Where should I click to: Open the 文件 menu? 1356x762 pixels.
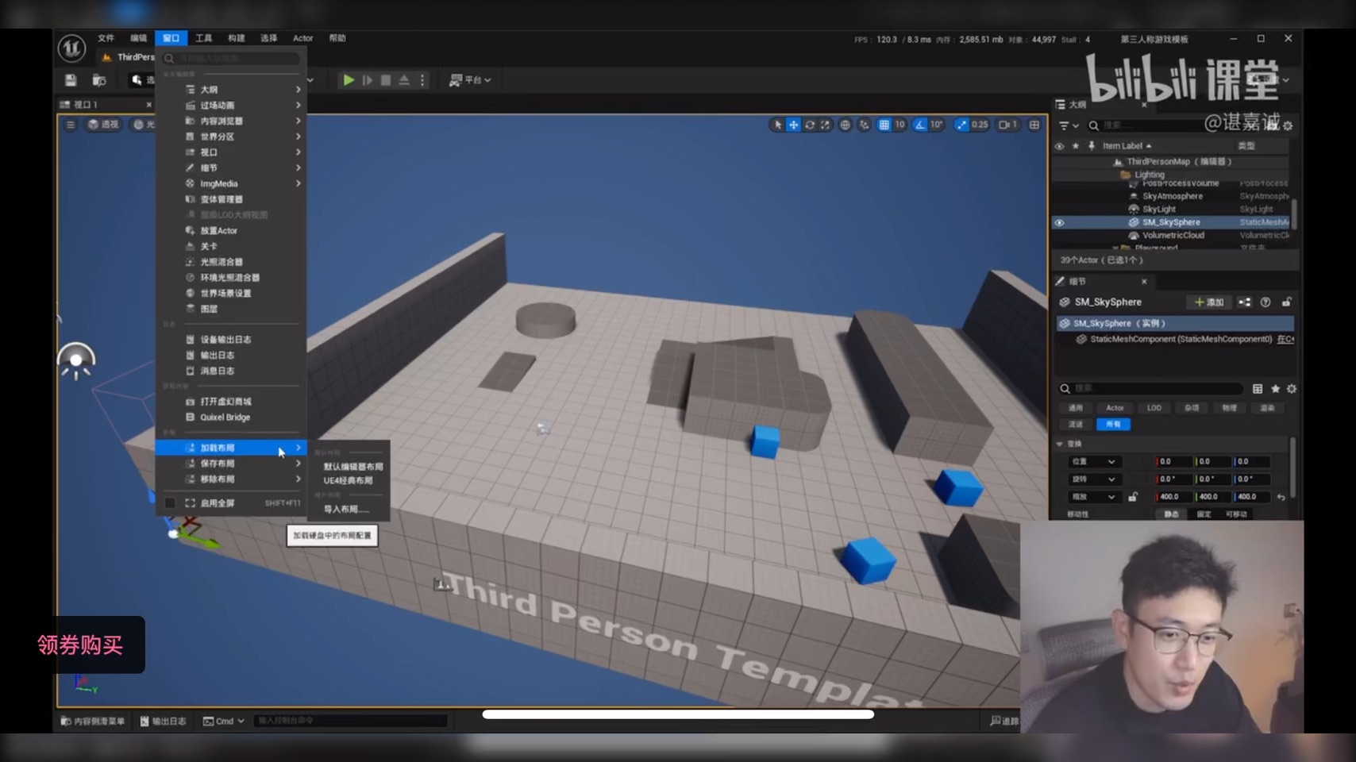click(x=106, y=38)
